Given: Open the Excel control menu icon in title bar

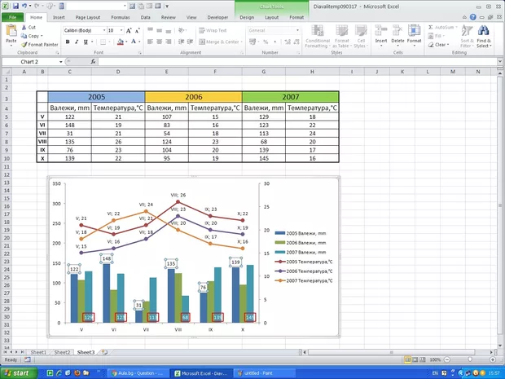Looking at the screenshot, I should coord(7,6).
